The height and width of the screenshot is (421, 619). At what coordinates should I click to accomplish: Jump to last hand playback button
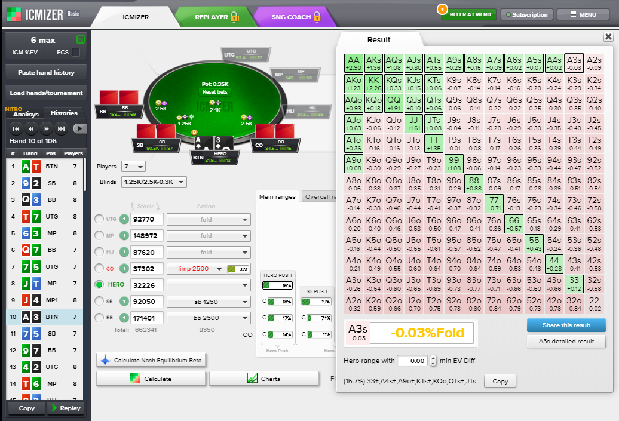(61, 128)
